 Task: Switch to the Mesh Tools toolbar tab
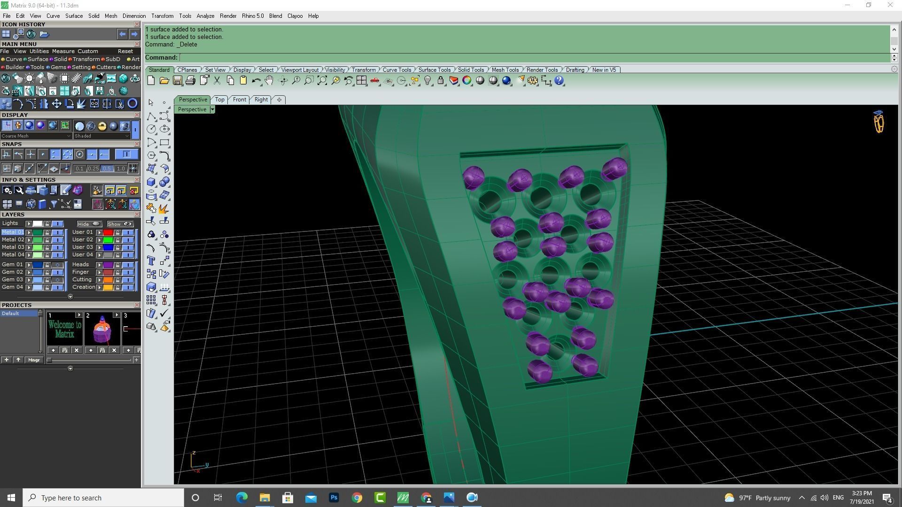[505, 70]
